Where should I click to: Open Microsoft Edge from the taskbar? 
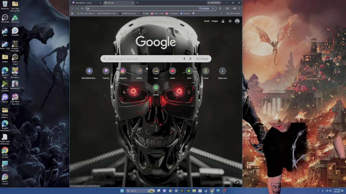(x=218, y=191)
